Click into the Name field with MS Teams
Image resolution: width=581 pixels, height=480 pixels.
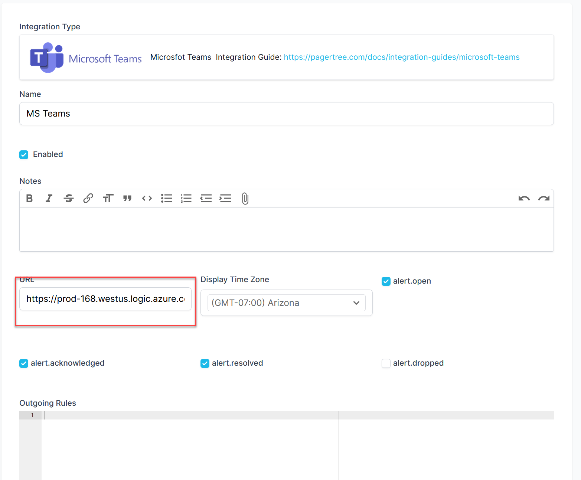pos(286,114)
